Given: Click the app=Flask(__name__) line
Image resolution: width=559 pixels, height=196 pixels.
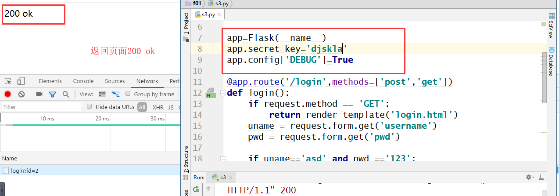Looking at the screenshot, I should tap(277, 38).
